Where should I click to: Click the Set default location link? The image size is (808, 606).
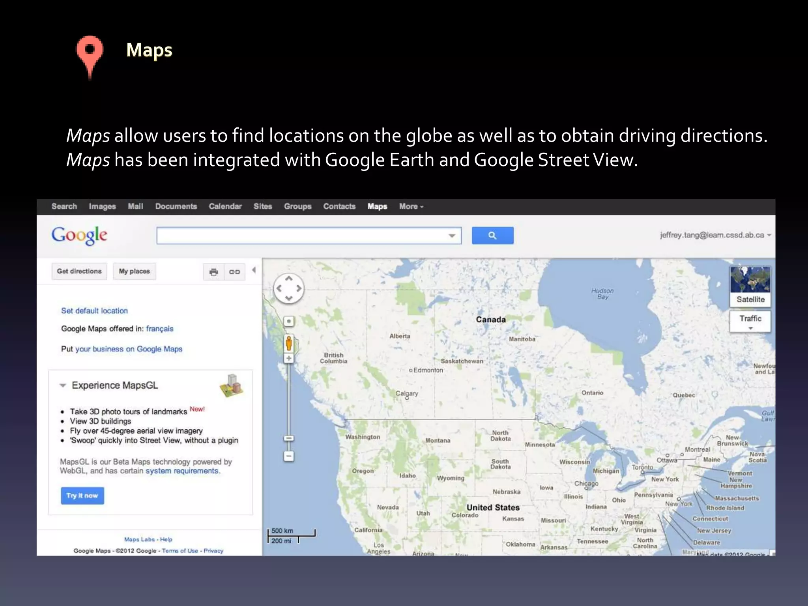click(x=94, y=311)
